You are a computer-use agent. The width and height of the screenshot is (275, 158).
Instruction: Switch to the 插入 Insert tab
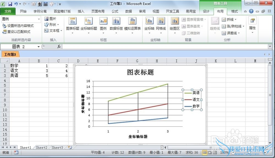point(81,11)
